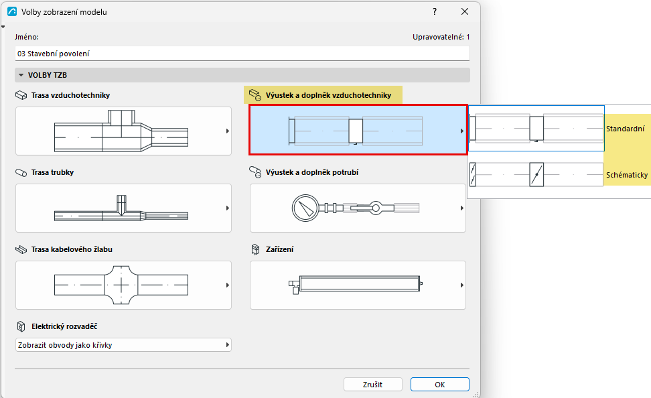Click the Jméno: label

[x=27, y=37]
